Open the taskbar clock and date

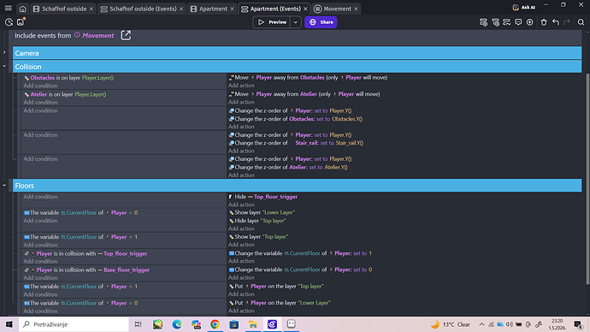tap(558, 324)
